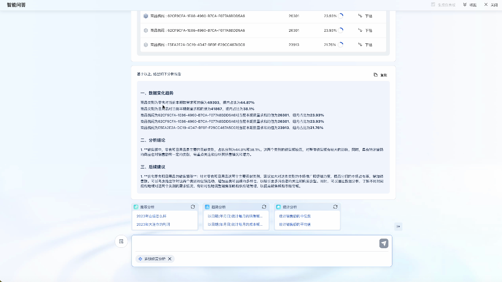Viewport: 502px width, 282px height.
Task: Click the 统计分析 card icon
Action: pyautogui.click(x=279, y=207)
